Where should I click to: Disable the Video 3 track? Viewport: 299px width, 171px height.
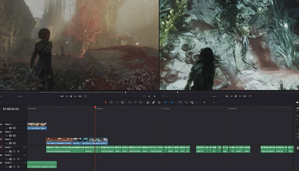pos(14,128)
